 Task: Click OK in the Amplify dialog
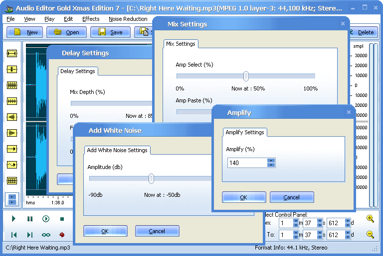pyautogui.click(x=244, y=197)
